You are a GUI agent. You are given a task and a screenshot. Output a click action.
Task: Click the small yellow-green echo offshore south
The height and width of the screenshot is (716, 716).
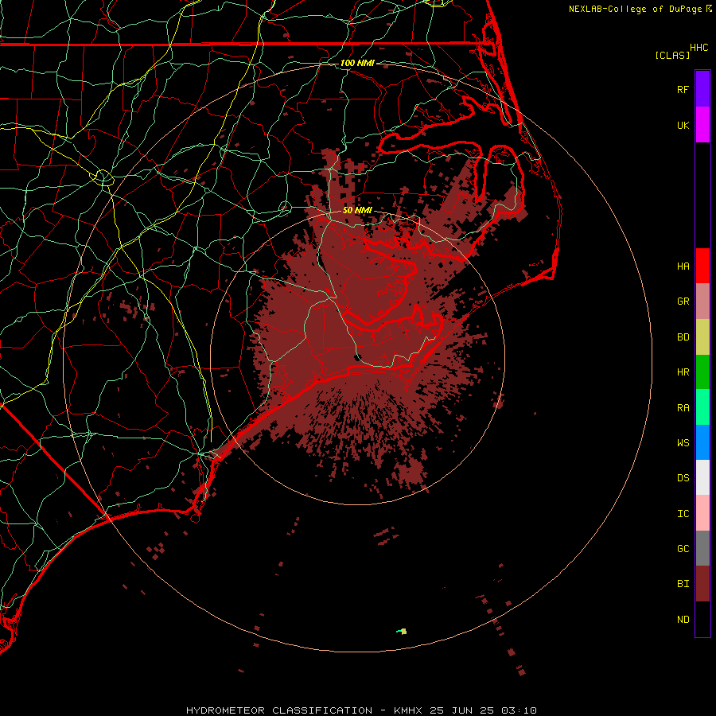pyautogui.click(x=402, y=632)
